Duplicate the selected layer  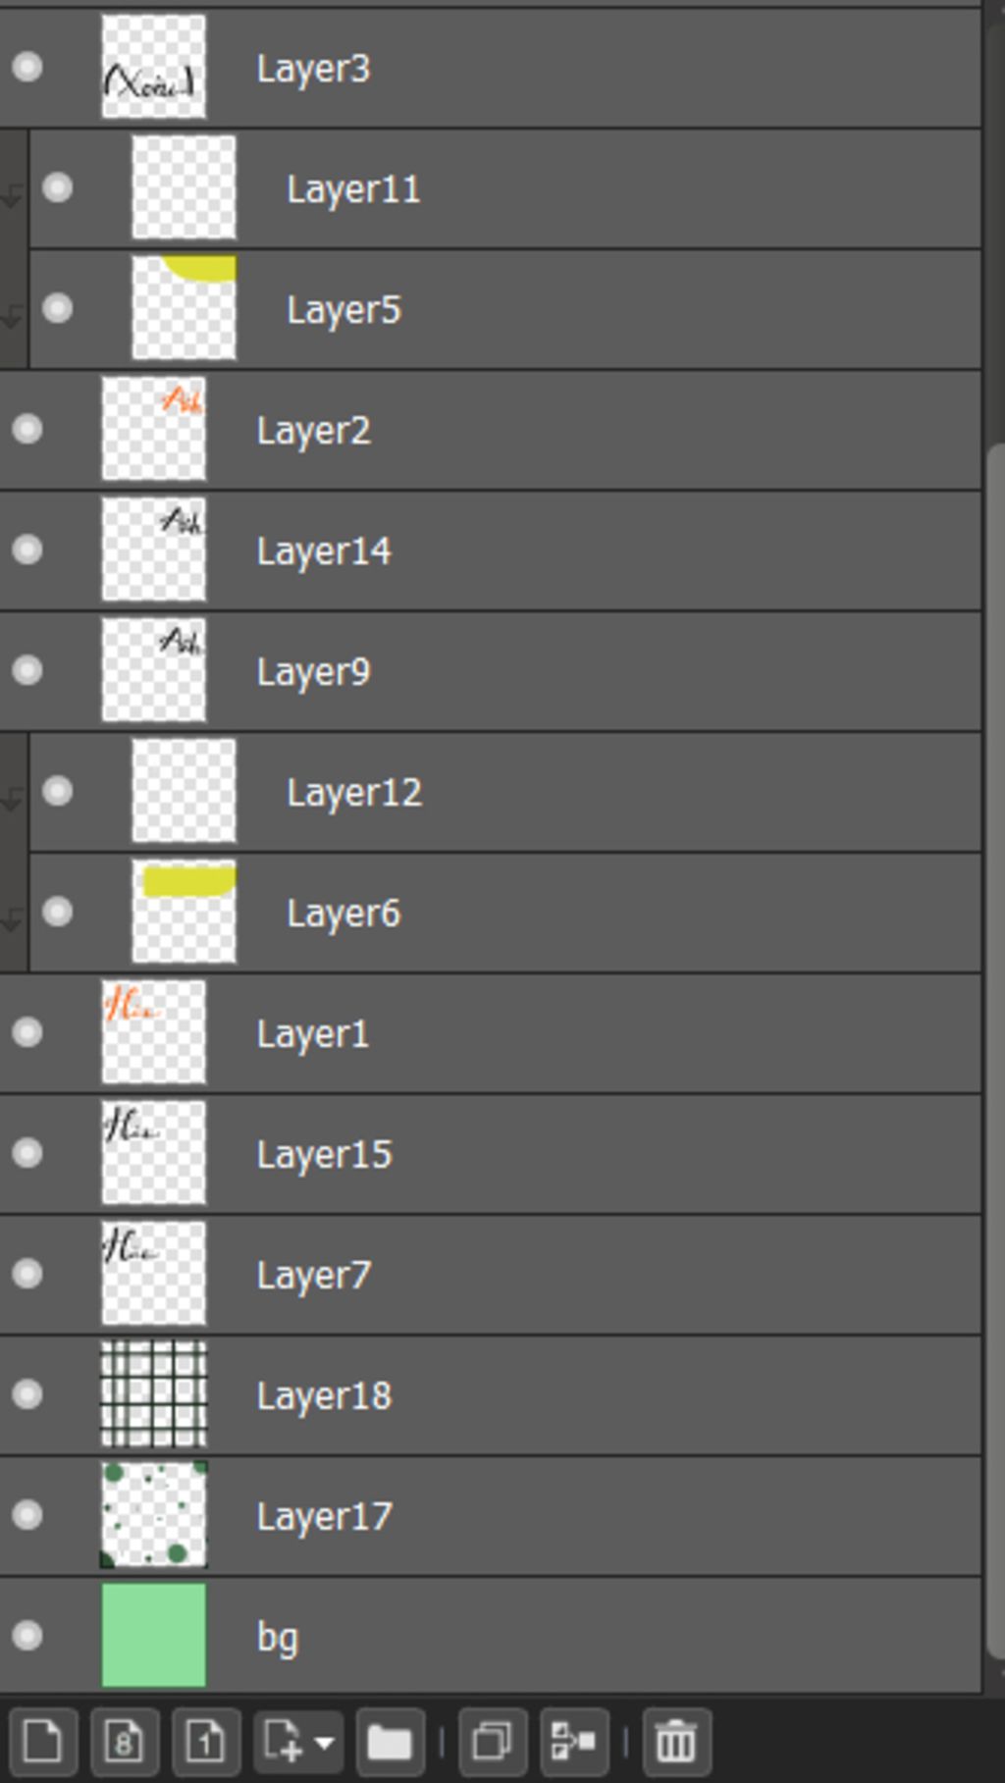click(x=493, y=1742)
